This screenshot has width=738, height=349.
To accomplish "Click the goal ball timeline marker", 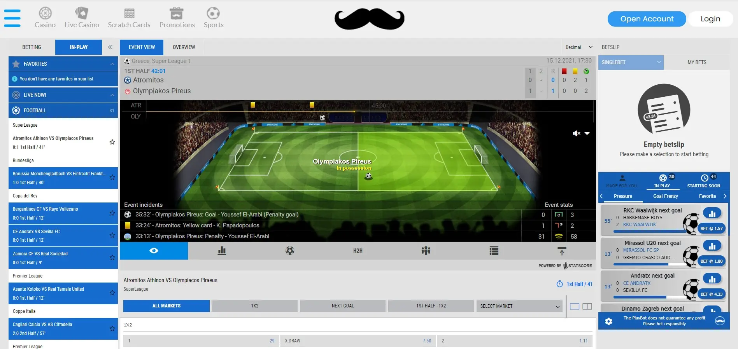I will click(323, 117).
